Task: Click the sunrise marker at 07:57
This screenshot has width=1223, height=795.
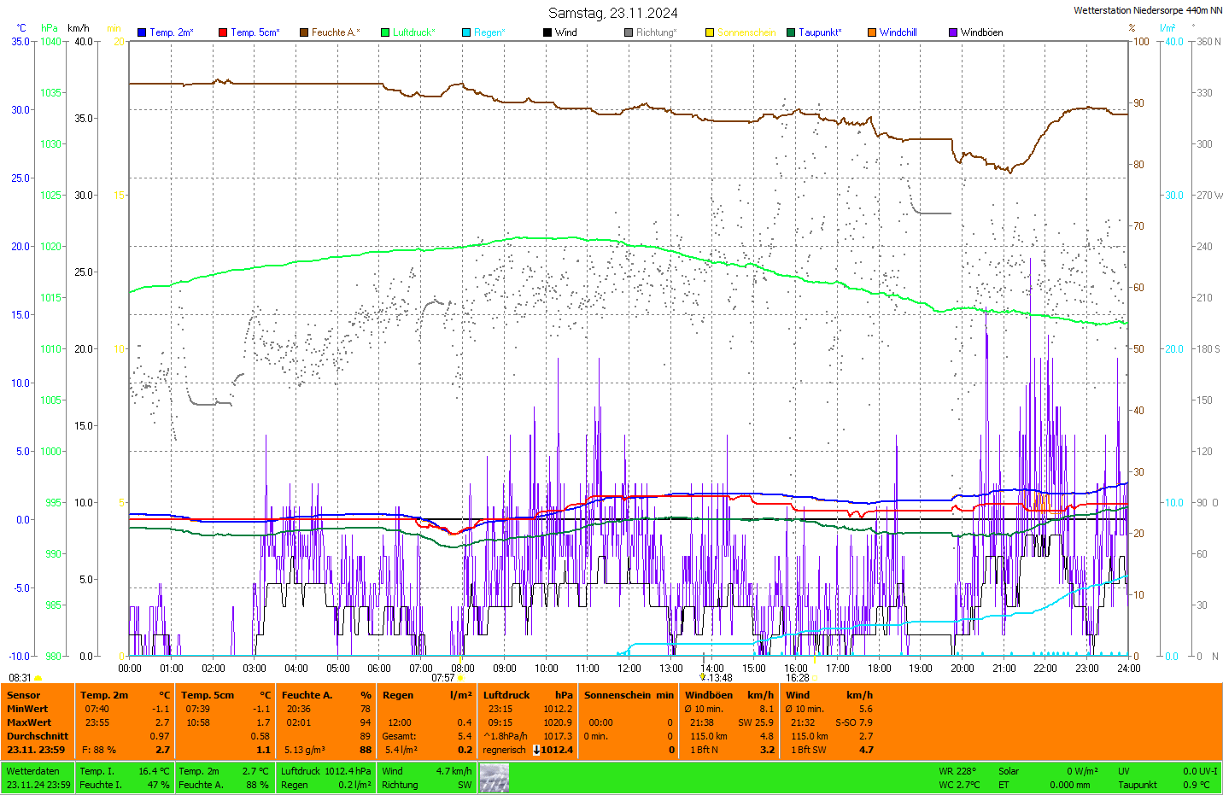Action: (x=460, y=678)
